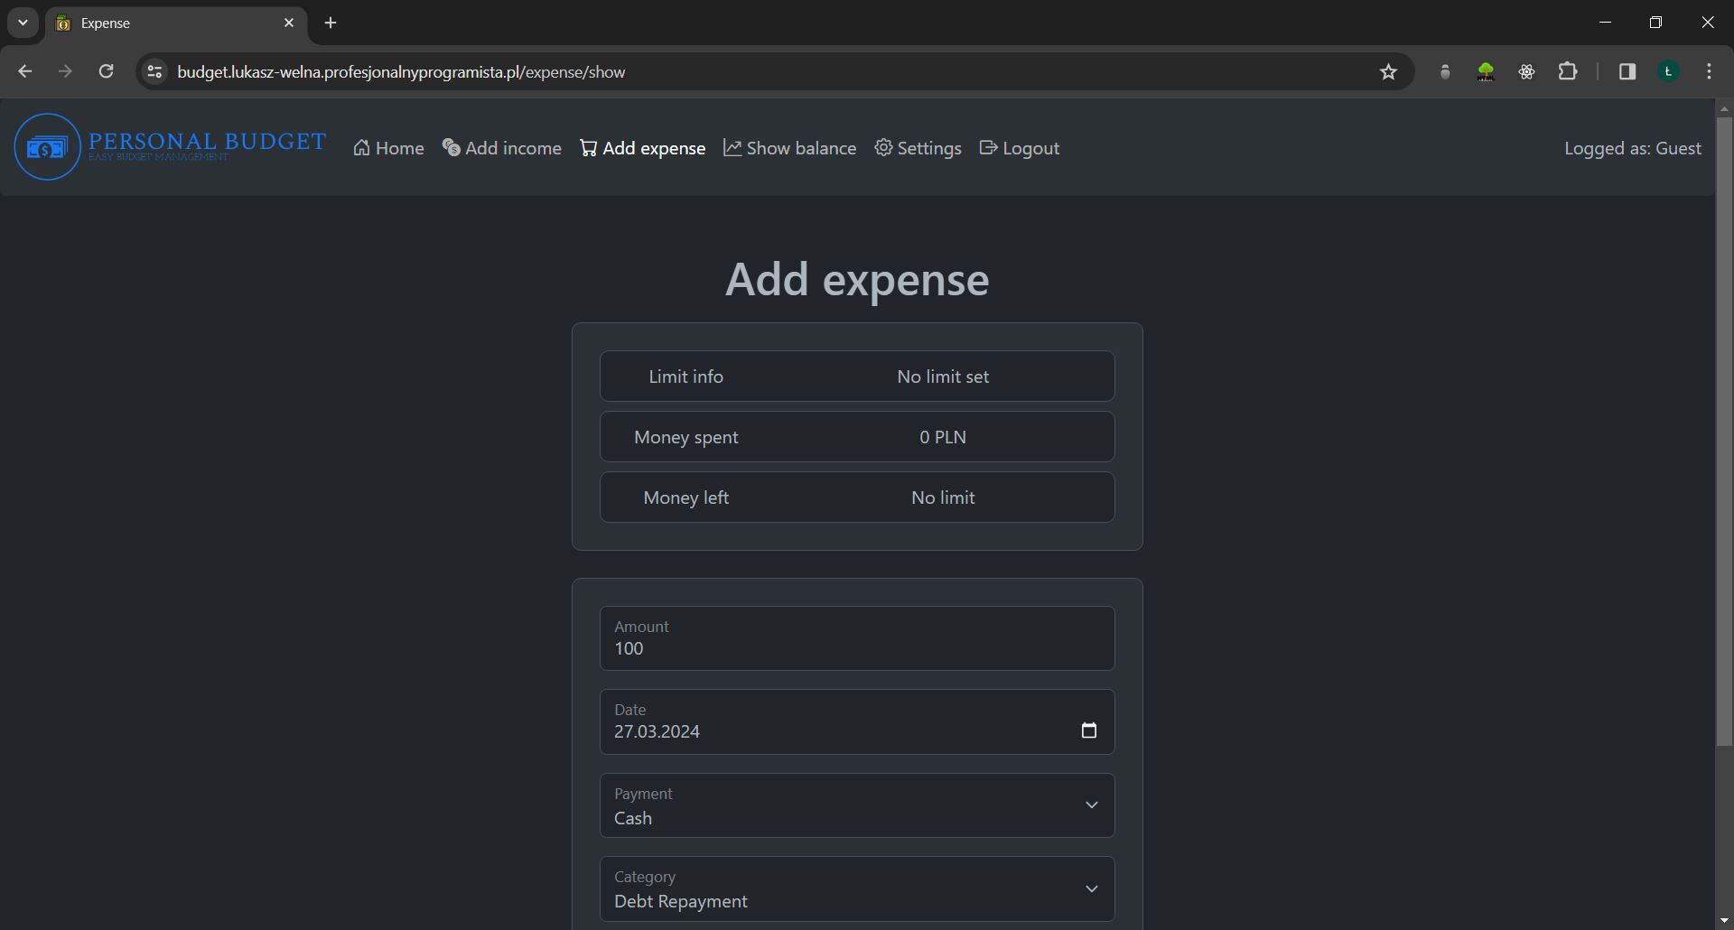This screenshot has height=930, width=1734.
Task: Open the tab search dropdown arrow
Action: [x=23, y=23]
